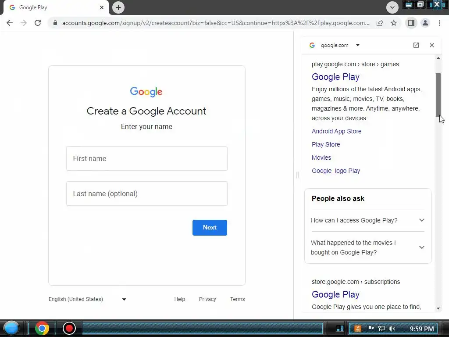Focus the First name field
Screen dimensions: 449x337
146,158
